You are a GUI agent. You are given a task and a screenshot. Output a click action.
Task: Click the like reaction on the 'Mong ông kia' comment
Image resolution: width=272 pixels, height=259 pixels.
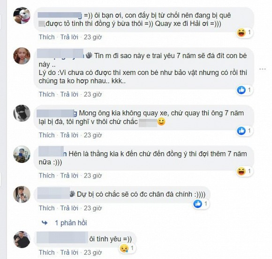click(242, 131)
